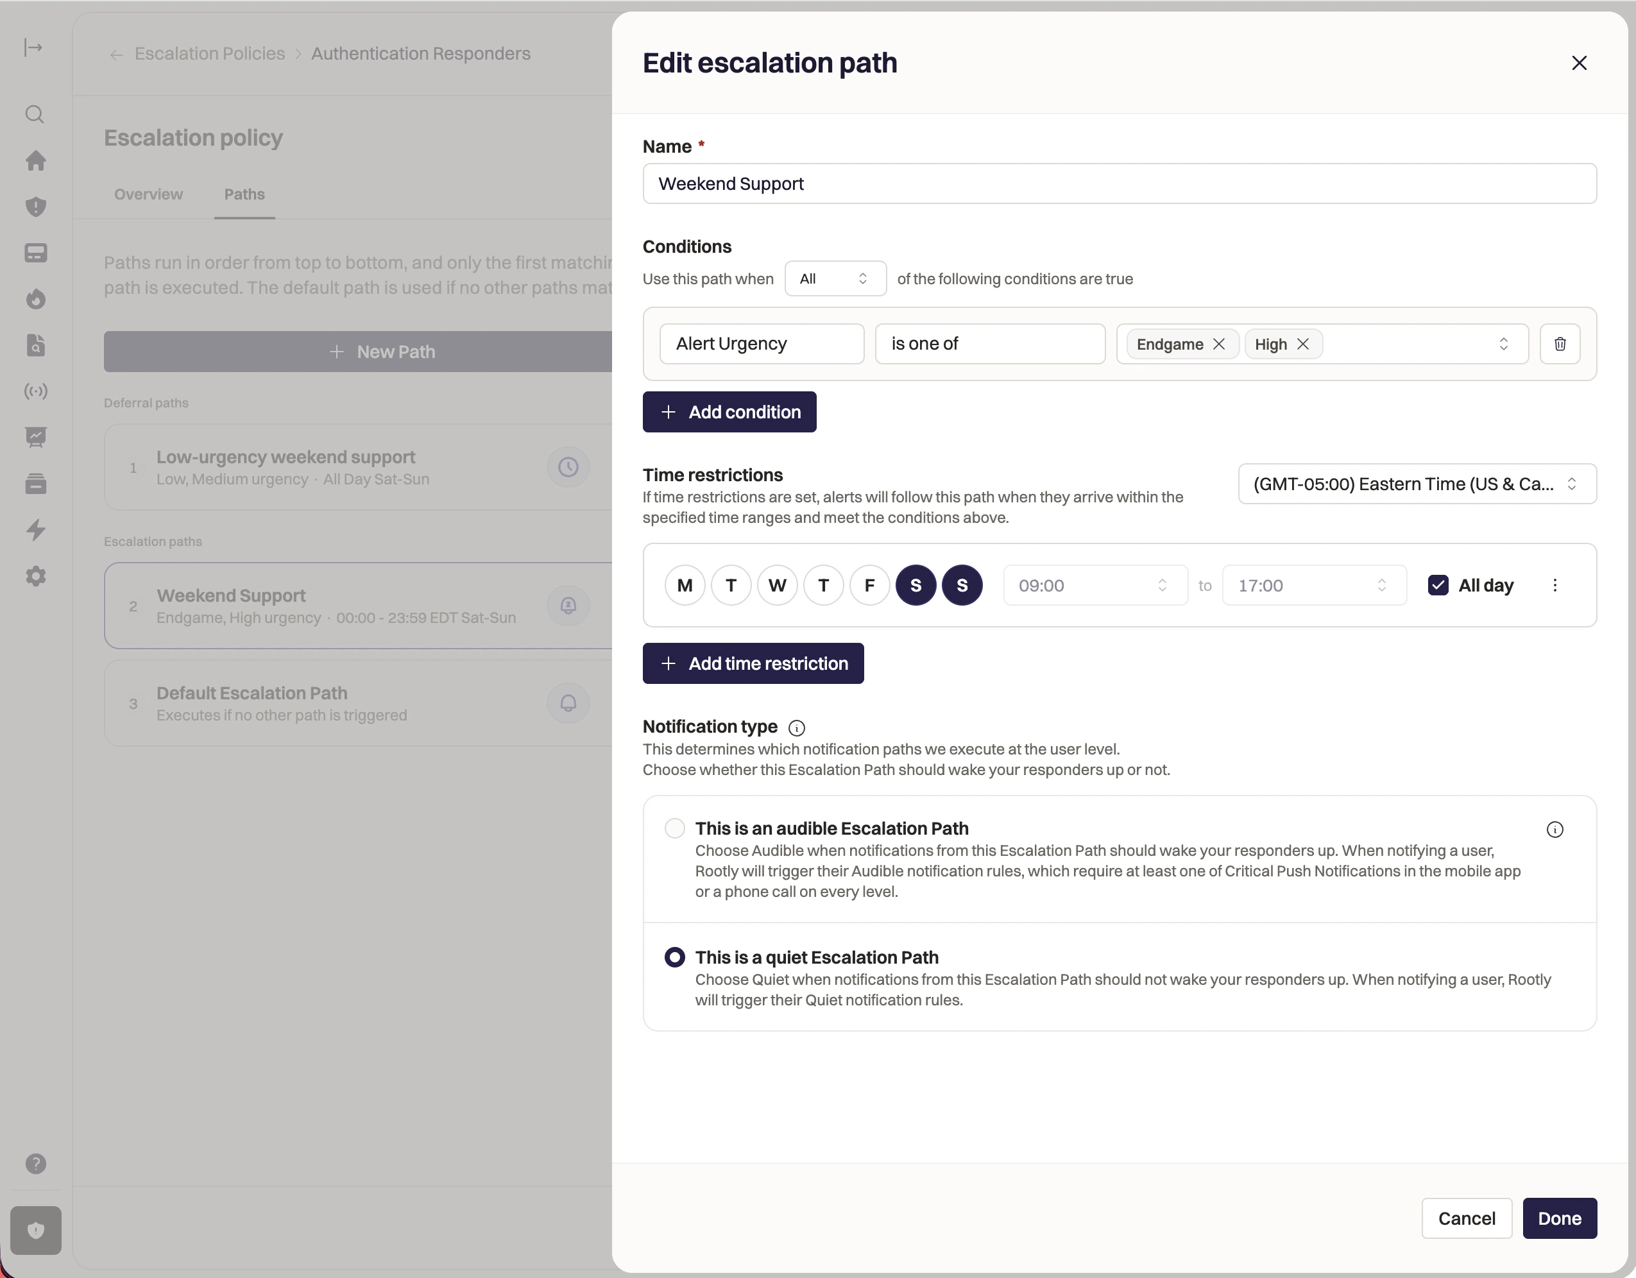Switch to the Overview tab
Screen dimensions: 1636x1278
click(x=148, y=194)
